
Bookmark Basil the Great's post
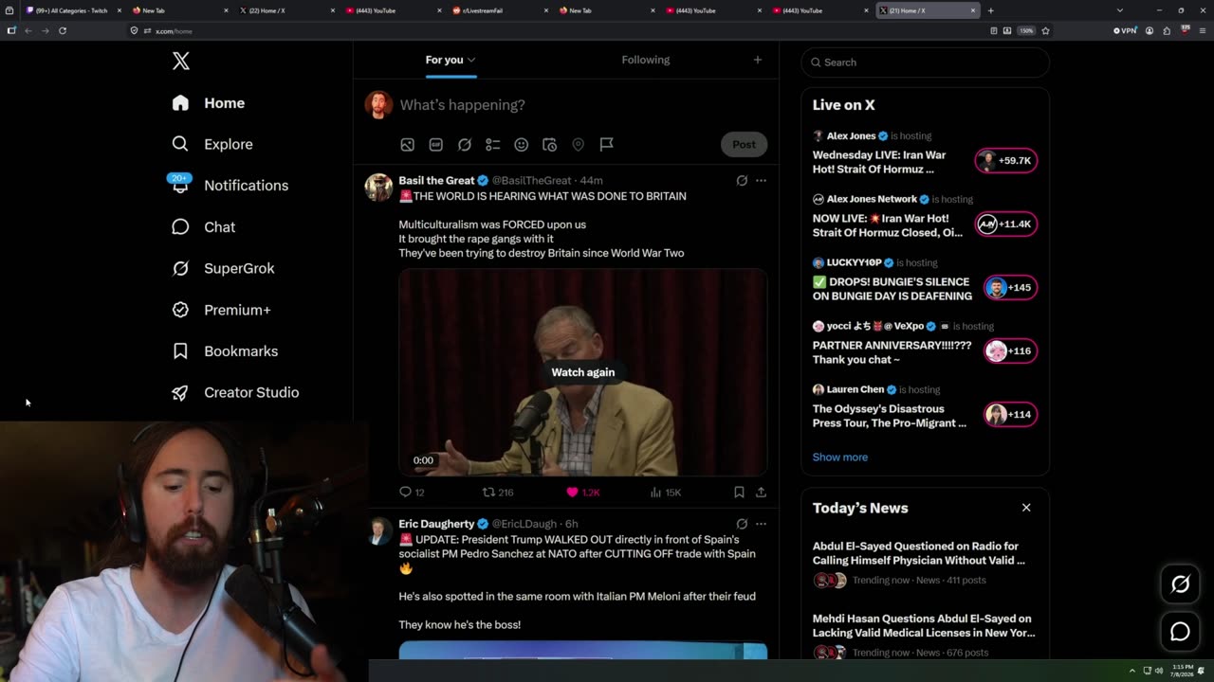tap(739, 493)
